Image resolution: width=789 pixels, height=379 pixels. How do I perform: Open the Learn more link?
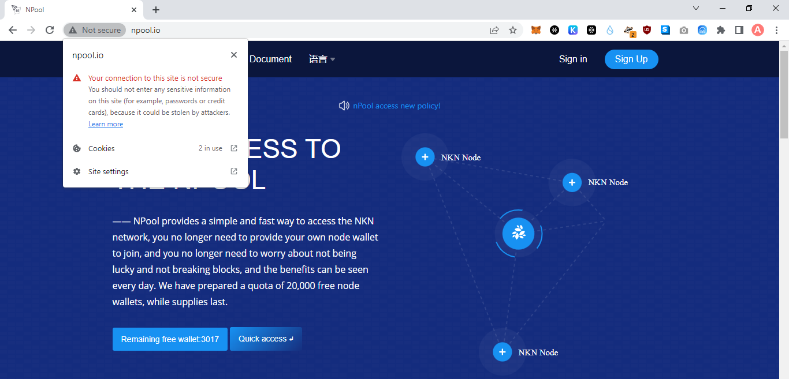106,124
